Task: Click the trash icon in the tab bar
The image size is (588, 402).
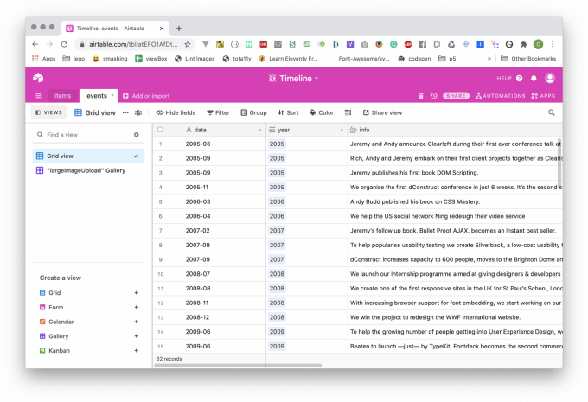Action: pos(421,96)
